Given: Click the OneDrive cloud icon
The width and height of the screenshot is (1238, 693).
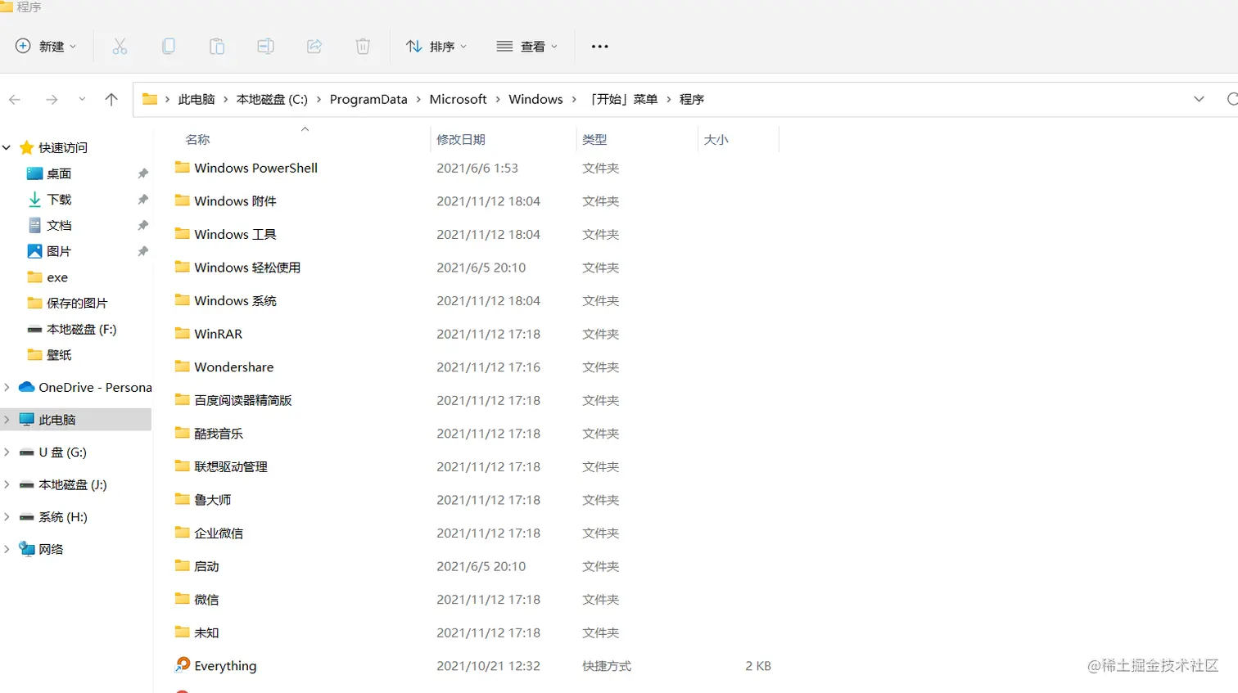Looking at the screenshot, I should [x=26, y=387].
